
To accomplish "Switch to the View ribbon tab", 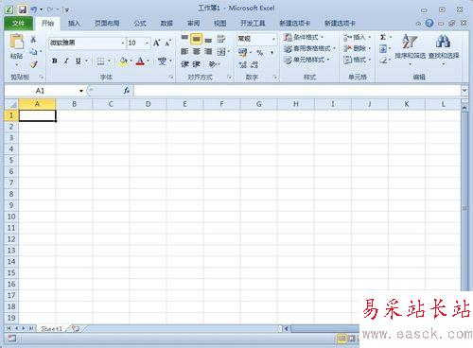I will pyautogui.click(x=220, y=24).
